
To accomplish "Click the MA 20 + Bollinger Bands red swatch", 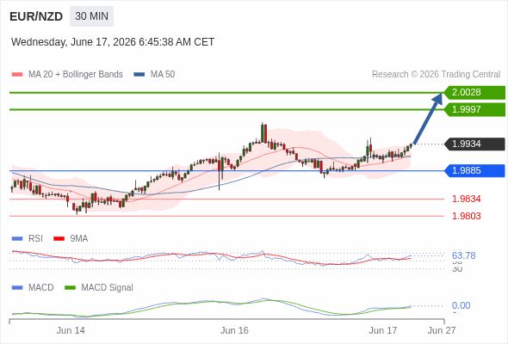I will point(17,75).
